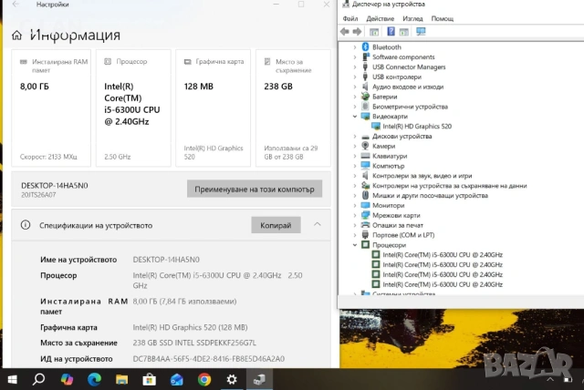Expand Биометрични устройства node
The height and width of the screenshot is (390, 584).
[x=355, y=107]
